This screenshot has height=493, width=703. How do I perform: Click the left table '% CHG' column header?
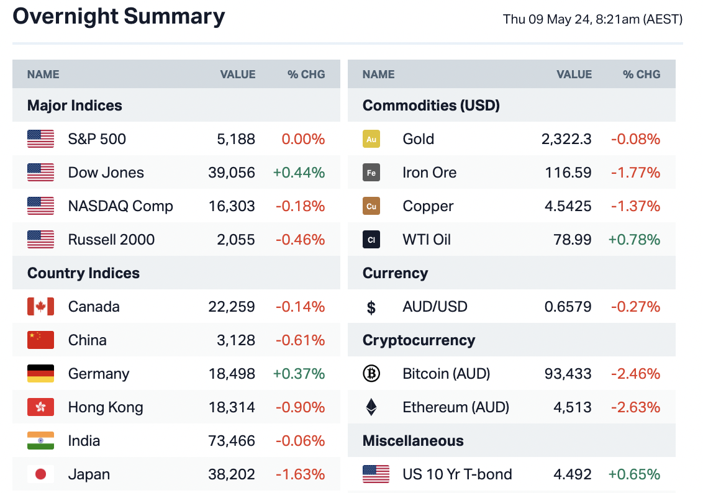pyautogui.click(x=306, y=75)
